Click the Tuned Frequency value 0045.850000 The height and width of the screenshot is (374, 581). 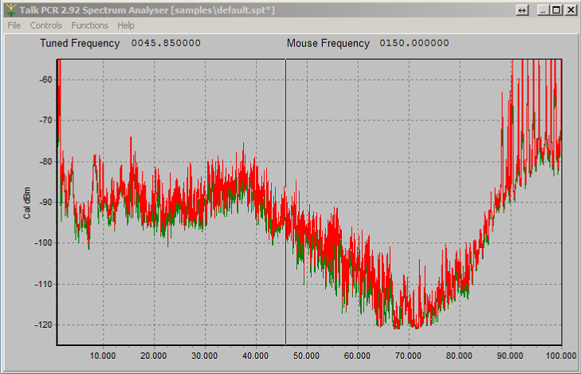coord(166,43)
